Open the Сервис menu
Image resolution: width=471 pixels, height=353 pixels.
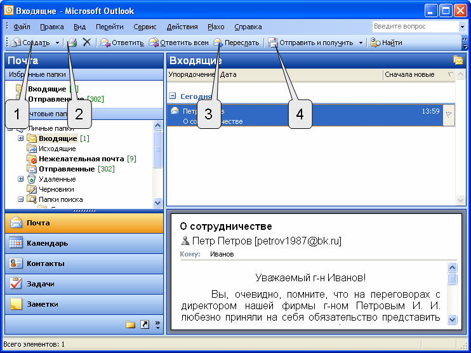point(145,27)
